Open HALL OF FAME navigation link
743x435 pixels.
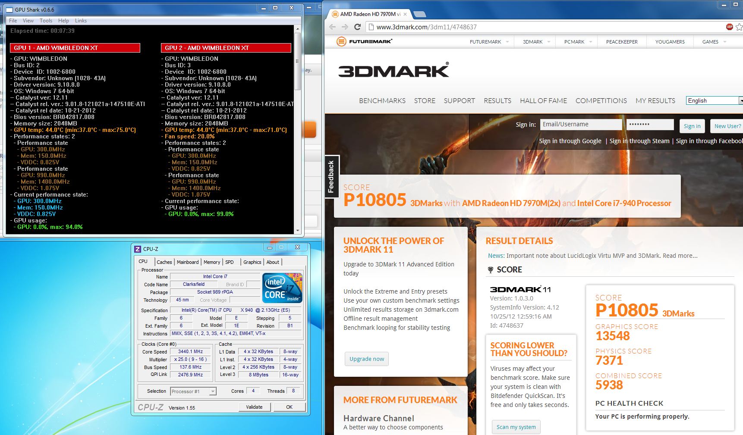click(x=543, y=100)
